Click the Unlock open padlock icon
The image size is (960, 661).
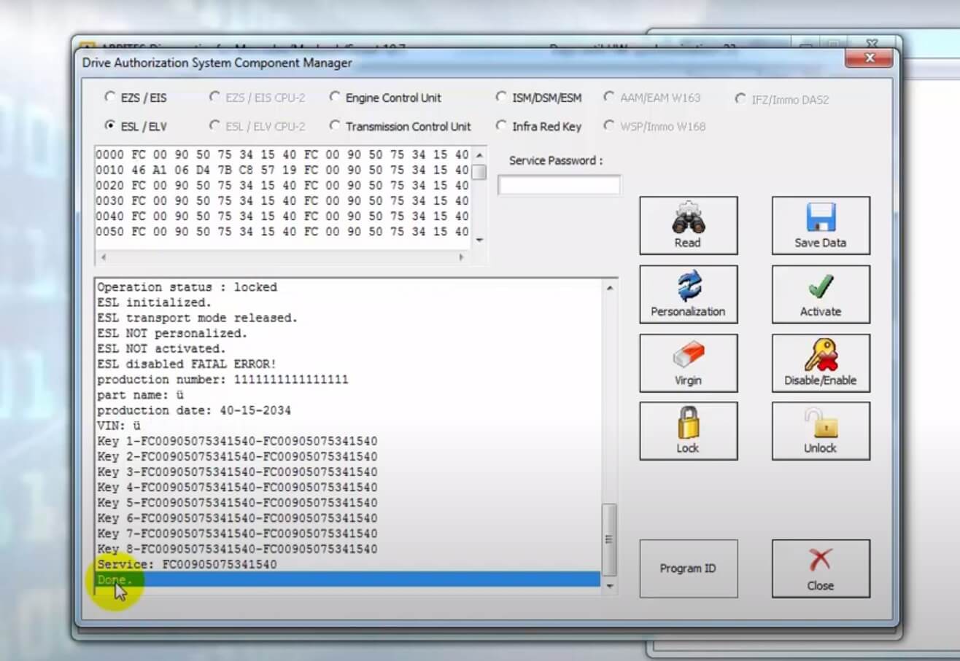[x=820, y=423]
